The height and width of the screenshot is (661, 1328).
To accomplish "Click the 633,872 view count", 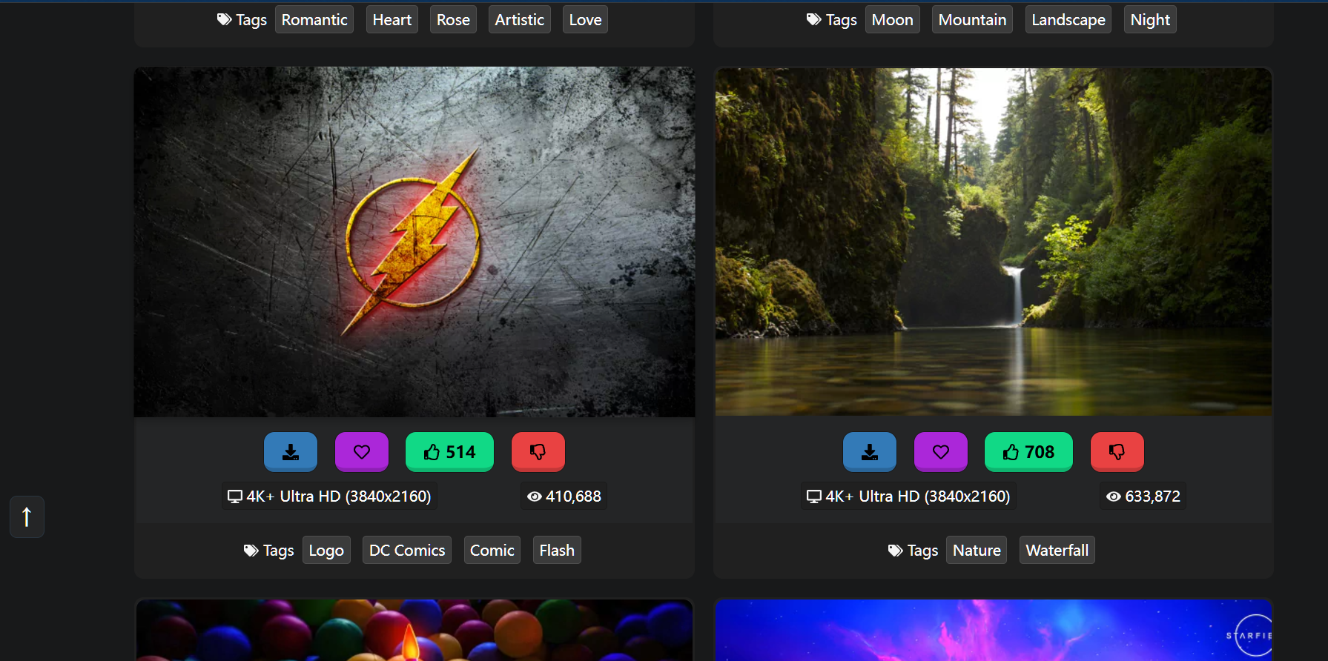I will click(1143, 496).
